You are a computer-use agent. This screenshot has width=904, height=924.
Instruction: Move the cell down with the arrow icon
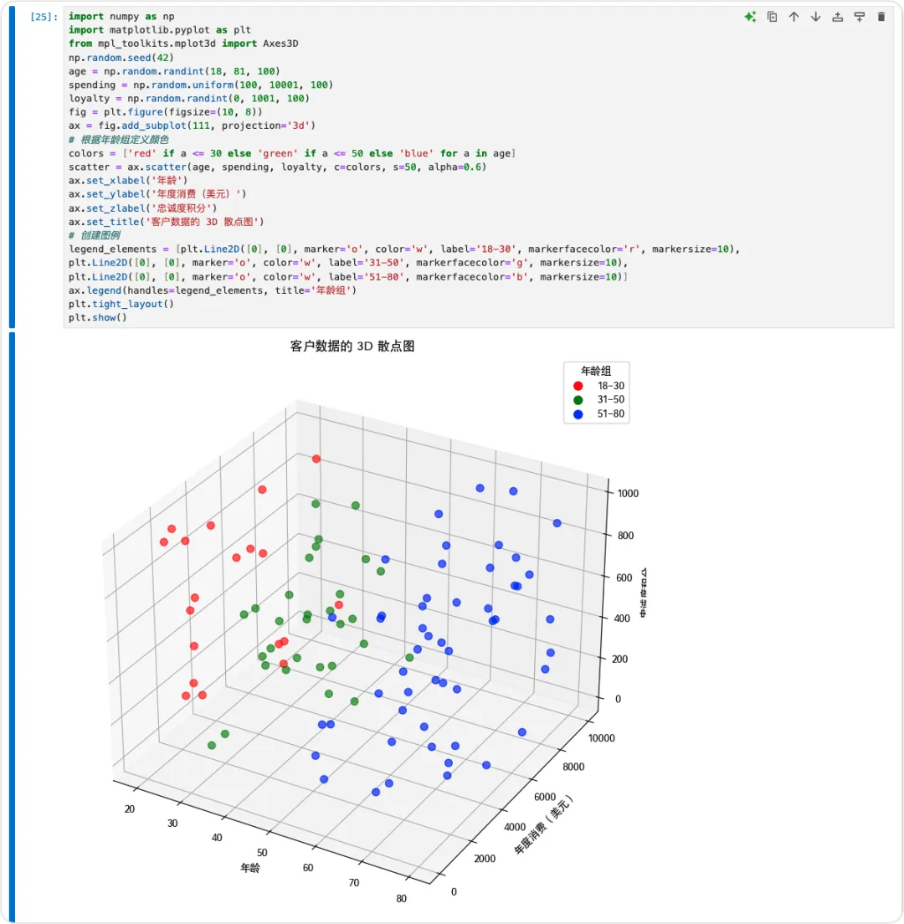[815, 17]
